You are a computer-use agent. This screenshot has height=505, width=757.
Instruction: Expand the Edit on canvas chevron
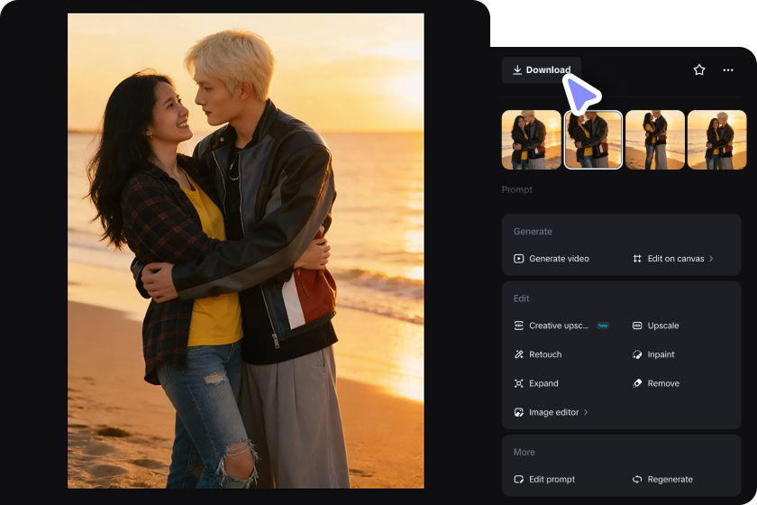coord(711,259)
